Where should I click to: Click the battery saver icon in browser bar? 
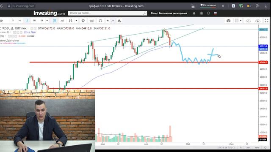click(x=249, y=6)
